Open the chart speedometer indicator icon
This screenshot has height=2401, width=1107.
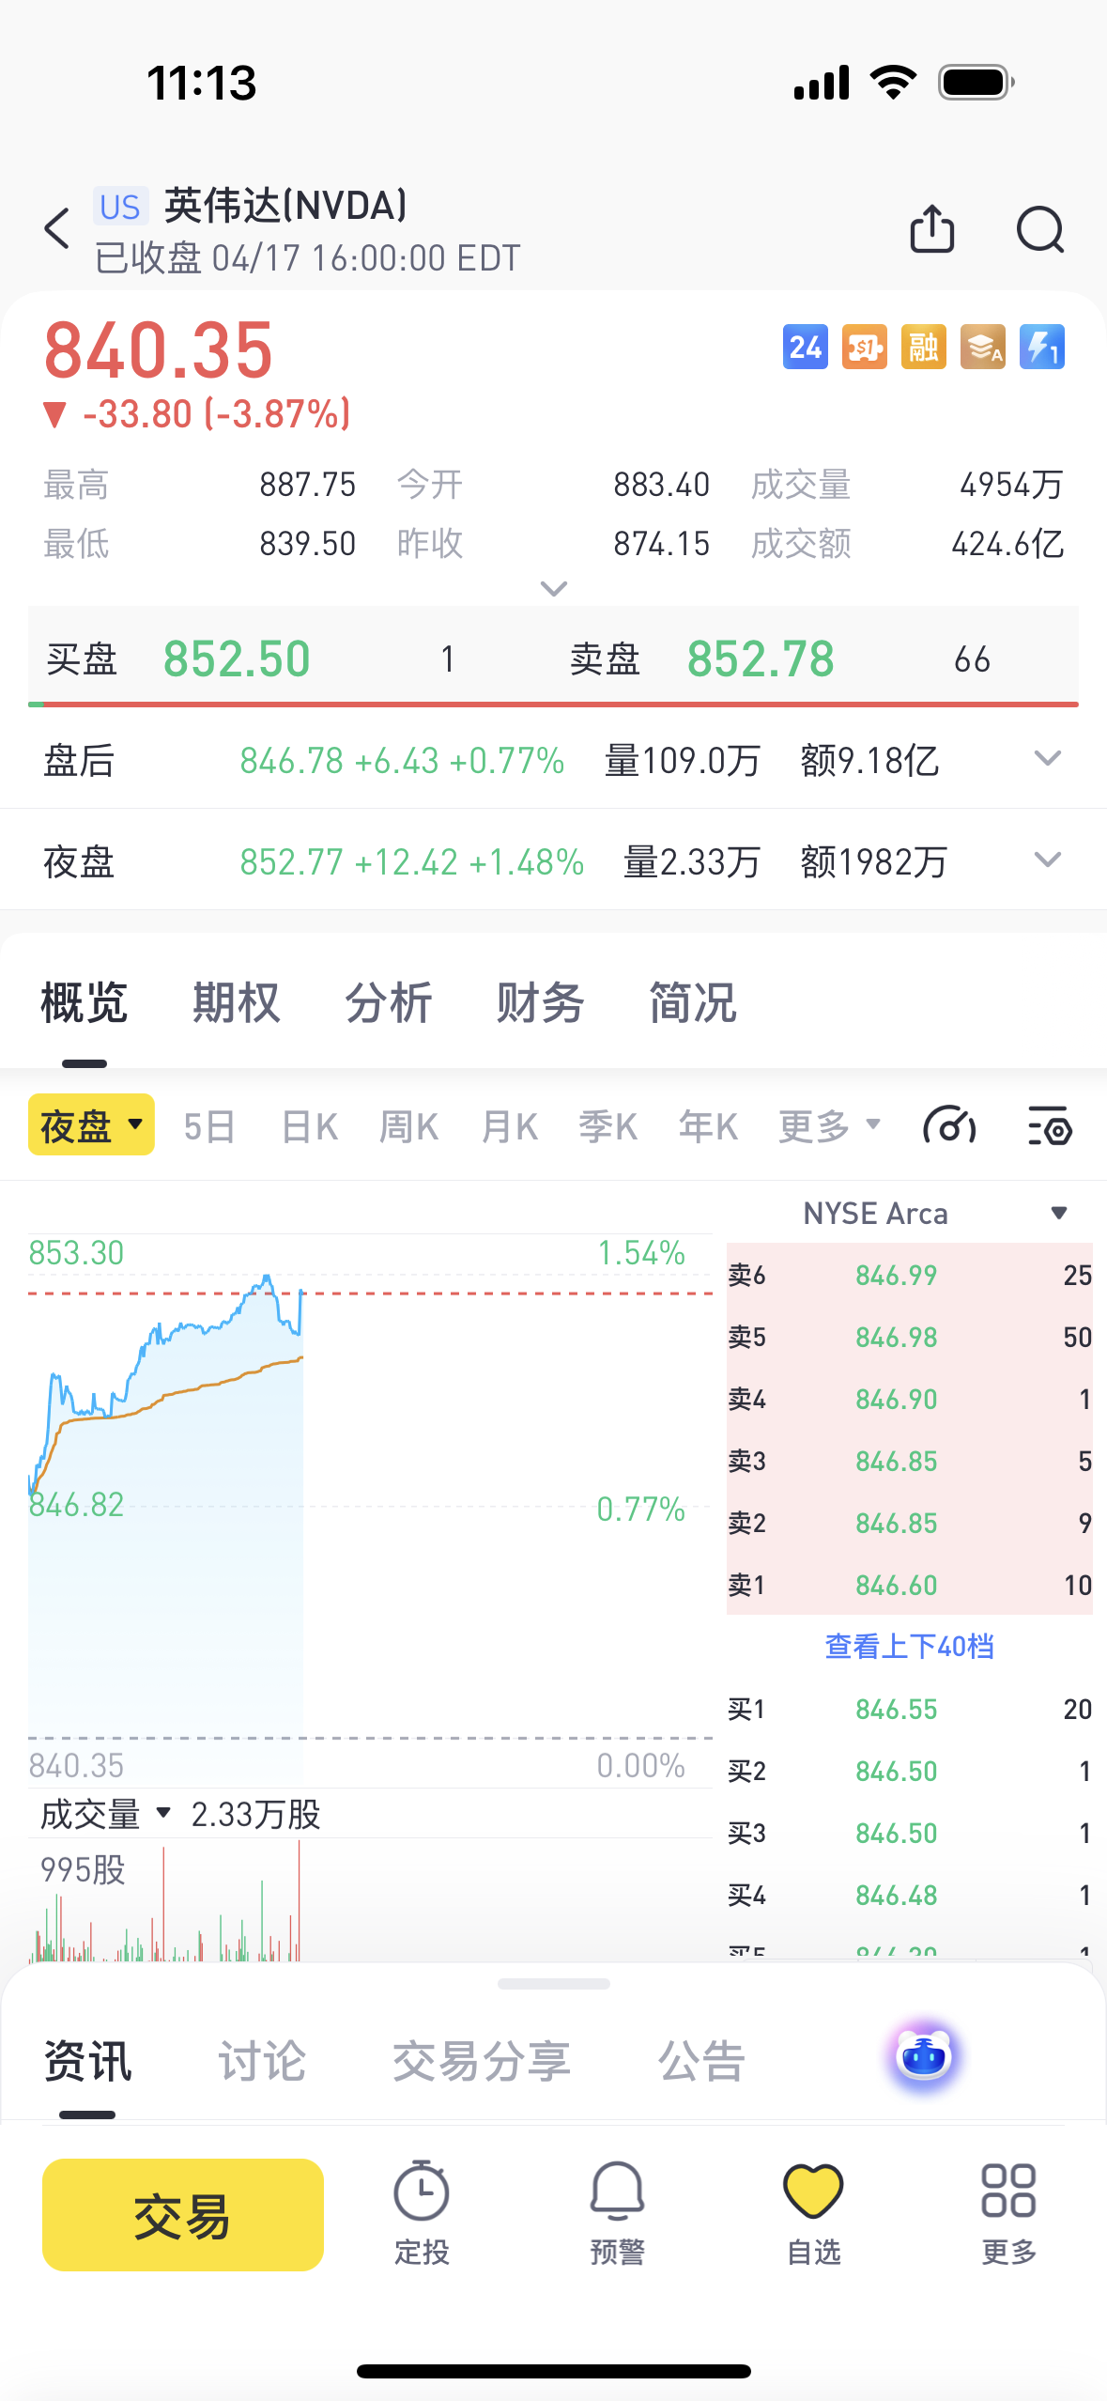click(x=949, y=1125)
